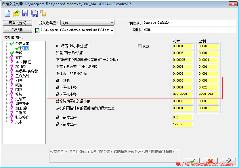Click the metric 最小弧长 field
This screenshot has width=239, height=168.
[x=208, y=81]
